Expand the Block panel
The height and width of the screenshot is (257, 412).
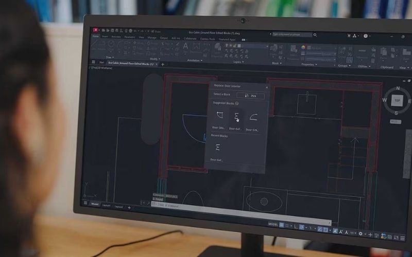point(277,63)
